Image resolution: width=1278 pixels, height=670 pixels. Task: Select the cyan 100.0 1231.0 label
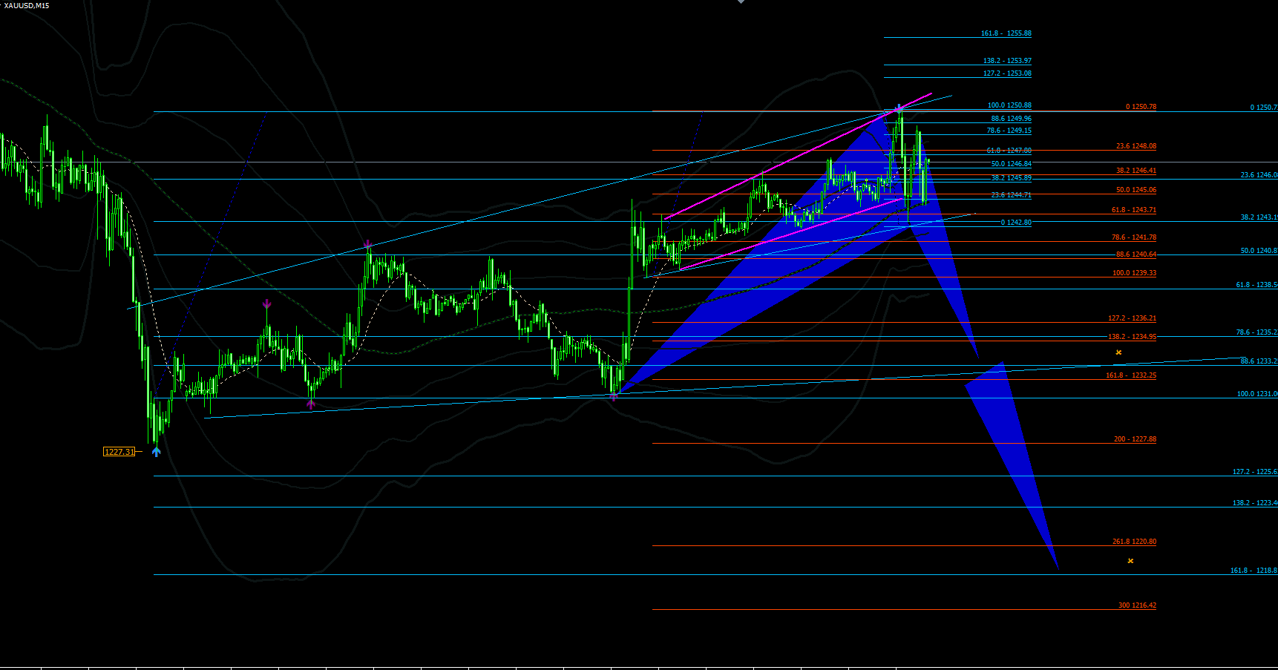(1257, 394)
